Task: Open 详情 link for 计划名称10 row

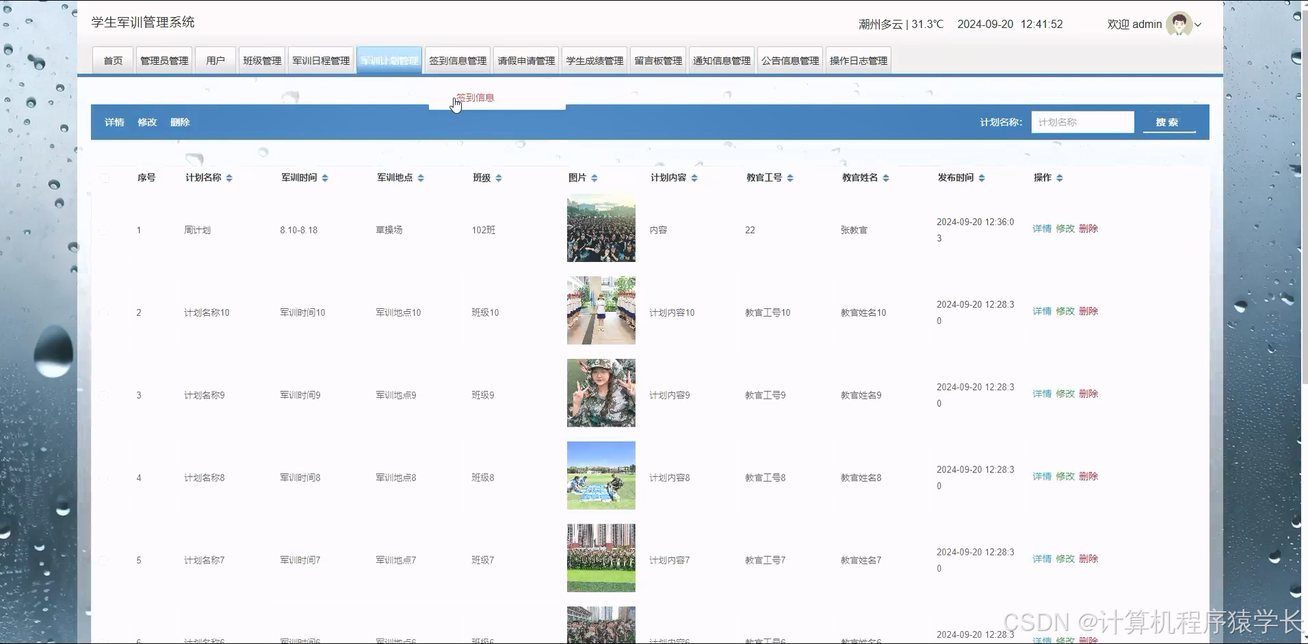Action: [x=1041, y=311]
